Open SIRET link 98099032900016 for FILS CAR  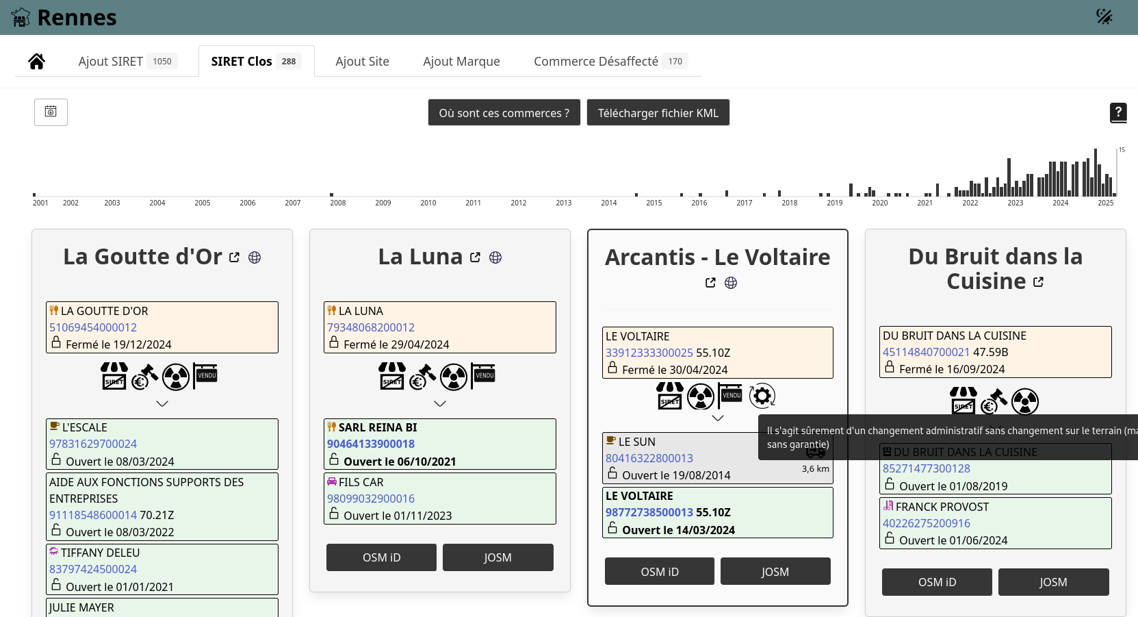(371, 499)
